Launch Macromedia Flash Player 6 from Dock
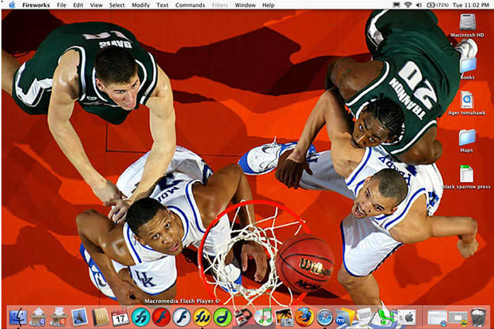The width and height of the screenshot is (494, 329). 182,317
